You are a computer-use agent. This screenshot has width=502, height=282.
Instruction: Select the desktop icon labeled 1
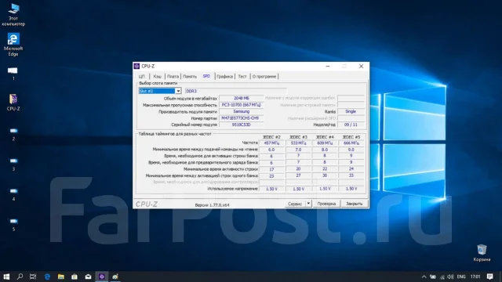[x=13, y=74]
